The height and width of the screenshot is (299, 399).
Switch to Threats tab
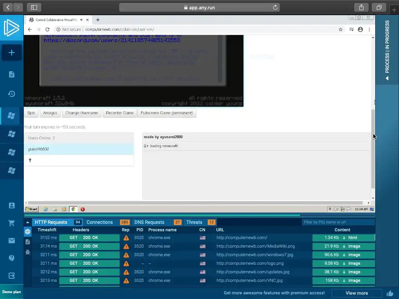coord(200,222)
